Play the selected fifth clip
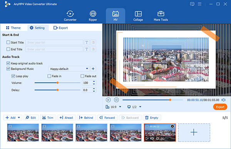The image size is (231, 149). tap(147, 138)
